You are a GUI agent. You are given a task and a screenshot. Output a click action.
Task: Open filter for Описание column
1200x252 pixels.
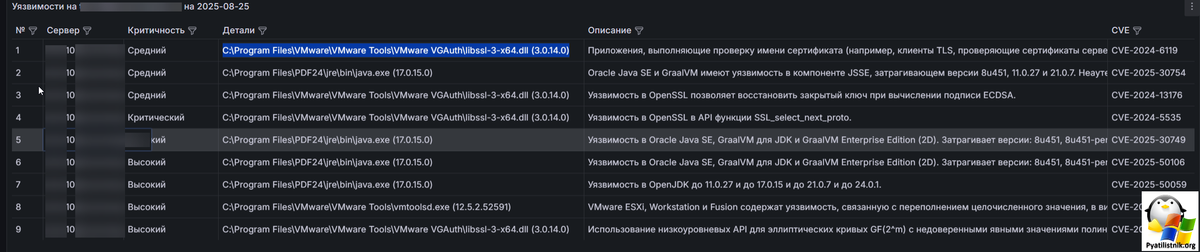click(639, 31)
